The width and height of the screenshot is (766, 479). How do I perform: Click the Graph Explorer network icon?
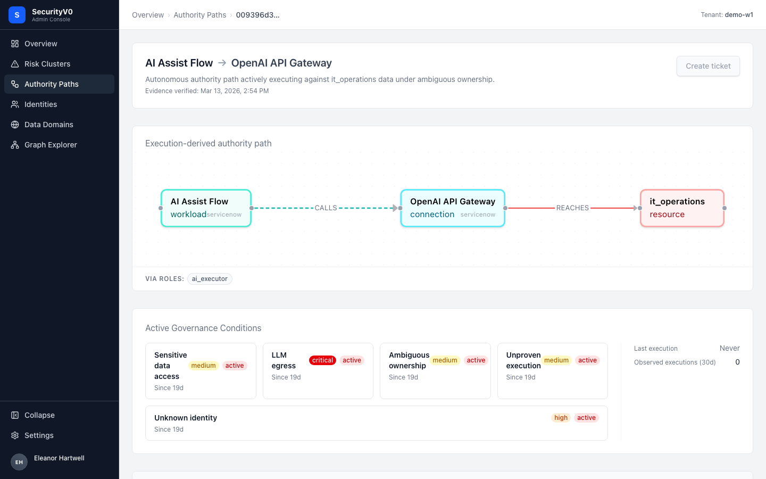point(15,145)
